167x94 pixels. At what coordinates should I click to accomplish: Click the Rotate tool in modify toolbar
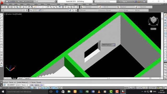[x=165, y=31]
